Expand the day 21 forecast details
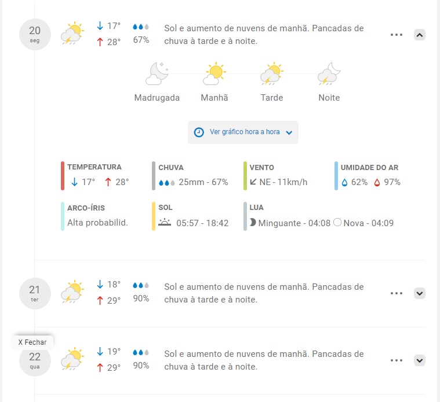 pos(420,293)
